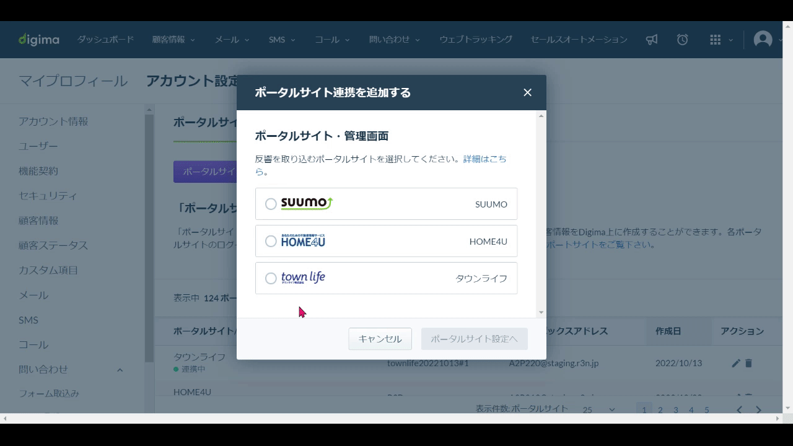Image resolution: width=793 pixels, height=446 pixels.
Task: Expand the メール top menu
Action: click(x=232, y=40)
